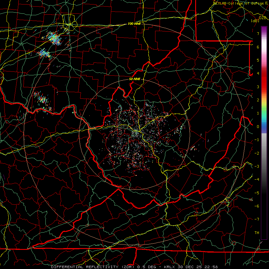
Task: Click the "[dB]" unit label above the scale
Action: click(255, 21)
